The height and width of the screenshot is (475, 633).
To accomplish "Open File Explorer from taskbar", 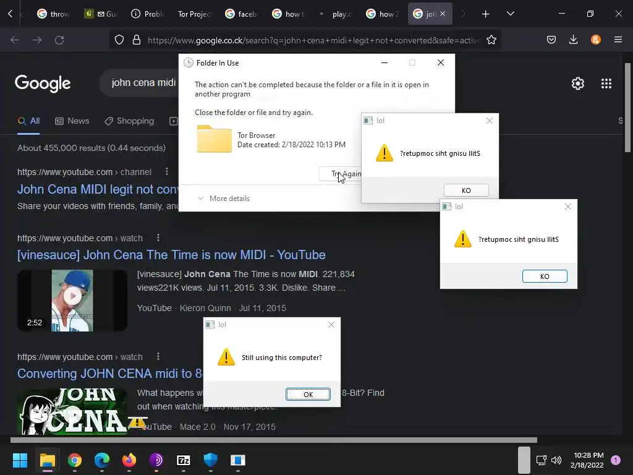I will (47, 460).
